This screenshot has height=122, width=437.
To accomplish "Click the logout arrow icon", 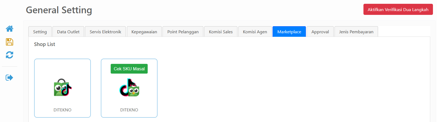I will [x=9, y=78].
